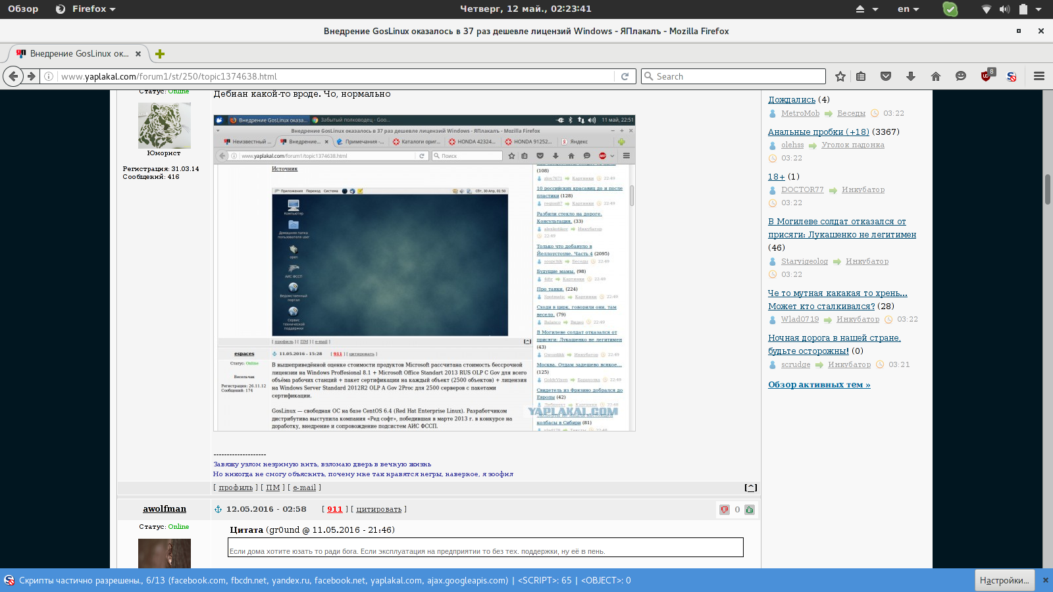1053x592 pixels.
Task: Open the eject drive indicator in top bar
Action: coord(860,9)
